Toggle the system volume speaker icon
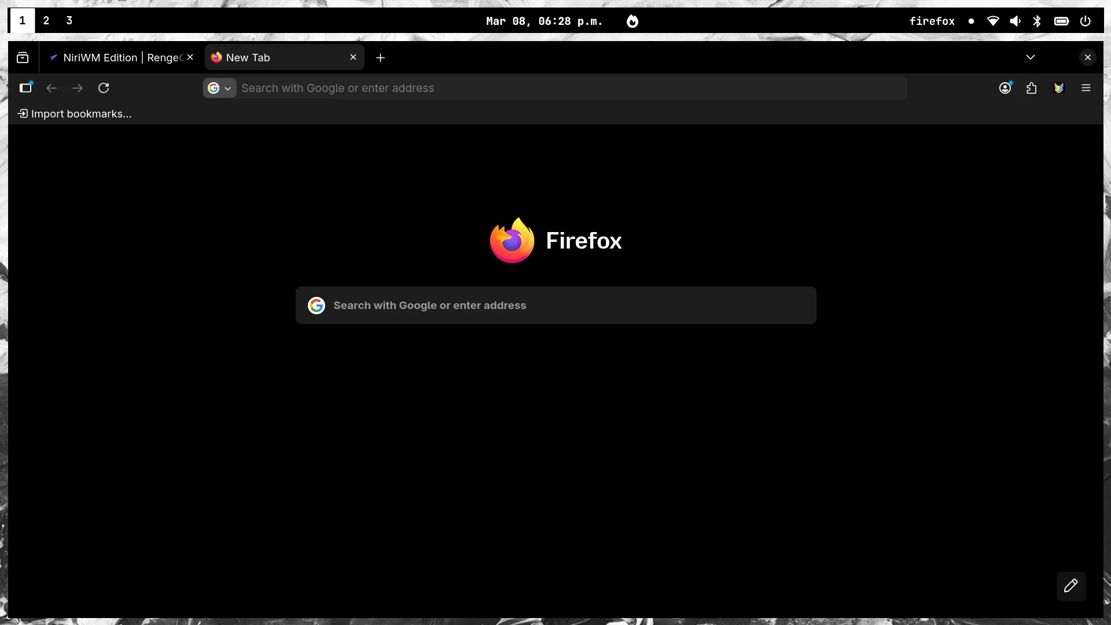 point(1015,21)
